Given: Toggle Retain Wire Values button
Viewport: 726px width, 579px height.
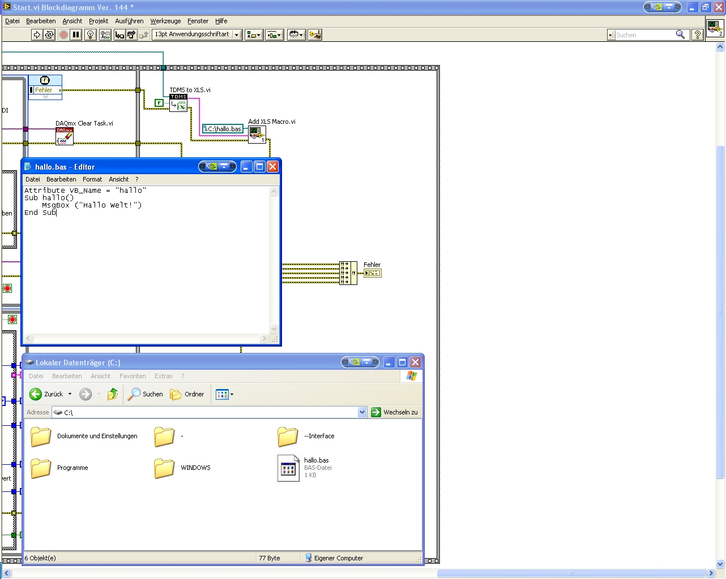Looking at the screenshot, I should pyautogui.click(x=105, y=35).
